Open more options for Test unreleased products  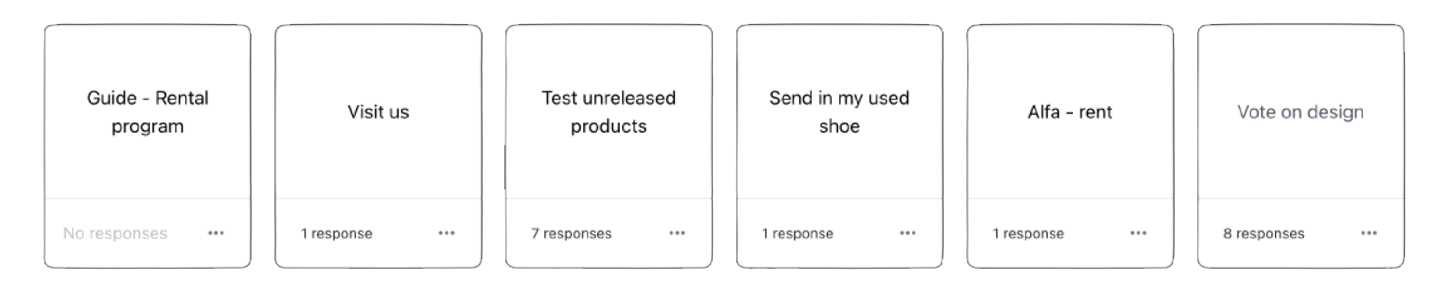[677, 233]
